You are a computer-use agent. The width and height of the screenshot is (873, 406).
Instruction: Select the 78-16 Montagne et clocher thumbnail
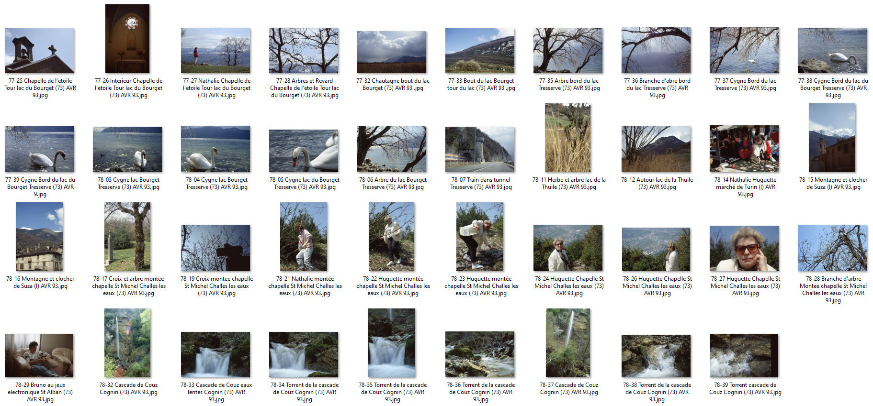click(39, 237)
